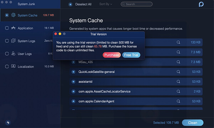Deselect the assistantd item

pos(73,82)
